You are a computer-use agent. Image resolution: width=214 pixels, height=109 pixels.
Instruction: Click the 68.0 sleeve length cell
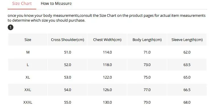187,102
